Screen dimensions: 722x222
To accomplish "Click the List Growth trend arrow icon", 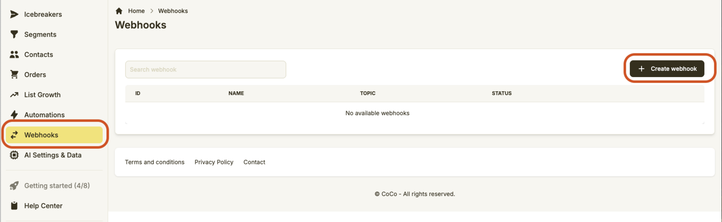I will (14, 95).
